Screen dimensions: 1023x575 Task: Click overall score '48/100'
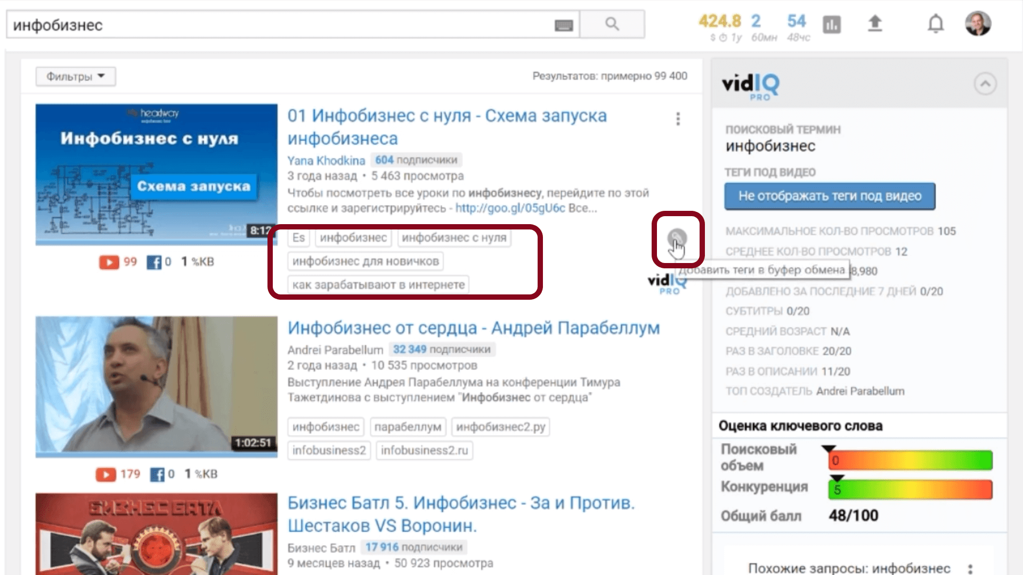(x=854, y=515)
